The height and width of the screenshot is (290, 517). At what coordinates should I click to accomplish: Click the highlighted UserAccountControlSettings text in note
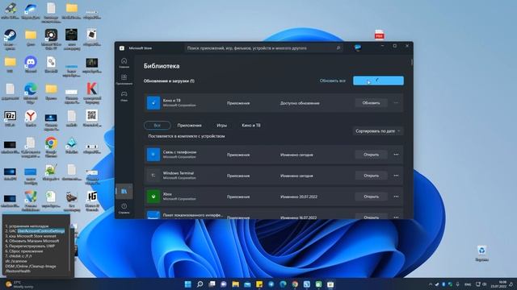(x=41, y=231)
